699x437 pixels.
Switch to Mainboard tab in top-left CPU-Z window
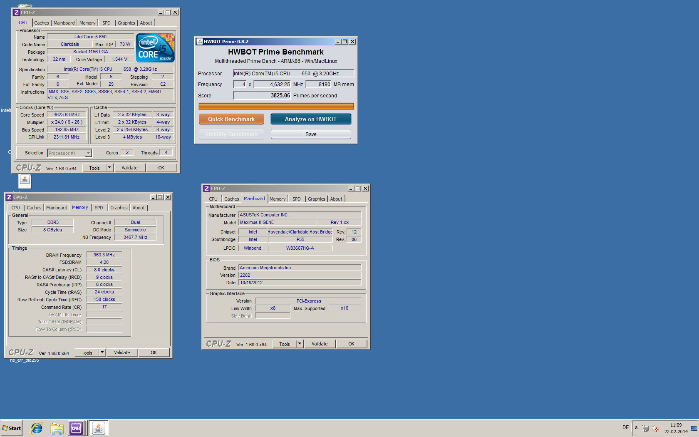coord(64,23)
